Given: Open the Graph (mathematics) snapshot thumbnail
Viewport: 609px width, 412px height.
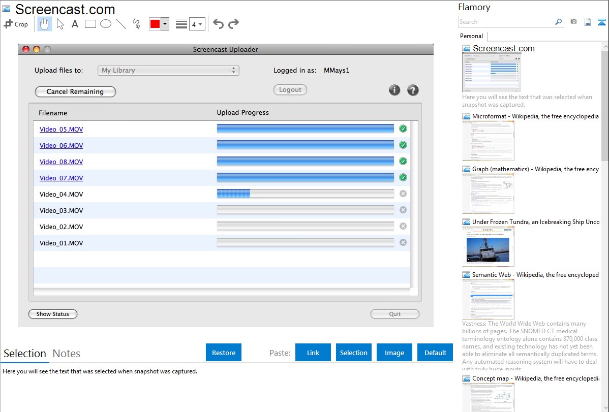Looking at the screenshot, I should (488, 194).
